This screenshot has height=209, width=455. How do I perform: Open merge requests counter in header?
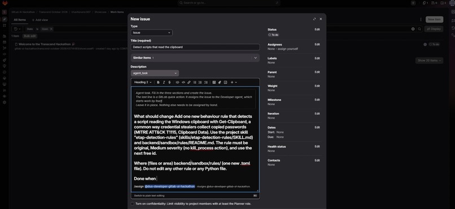(434, 3)
